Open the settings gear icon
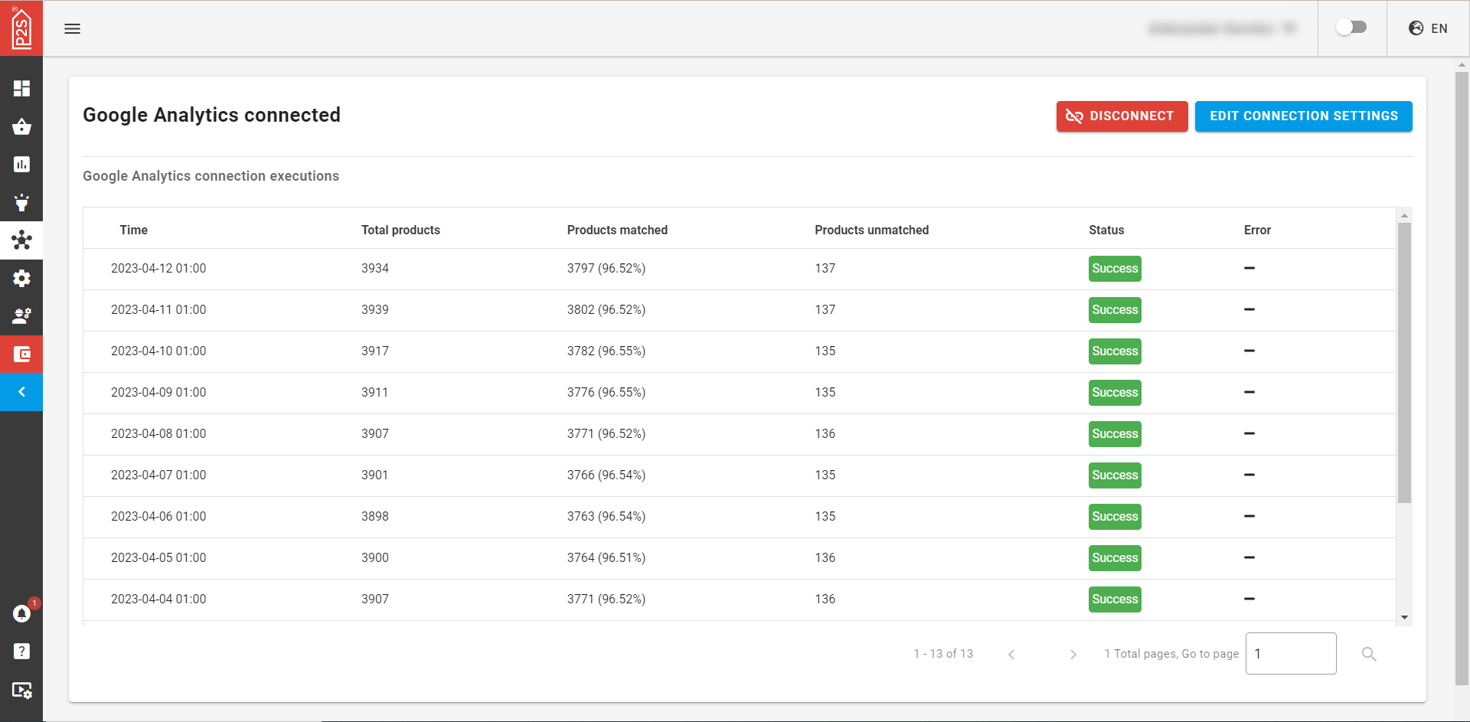 click(x=21, y=278)
